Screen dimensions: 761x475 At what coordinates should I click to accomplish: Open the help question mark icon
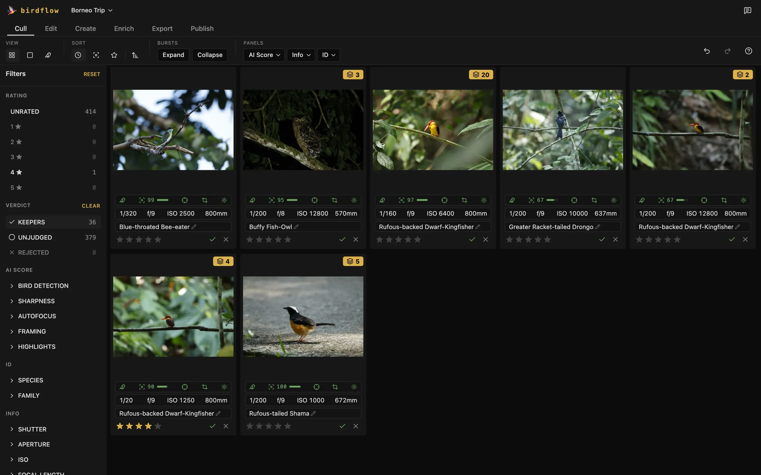tap(748, 51)
